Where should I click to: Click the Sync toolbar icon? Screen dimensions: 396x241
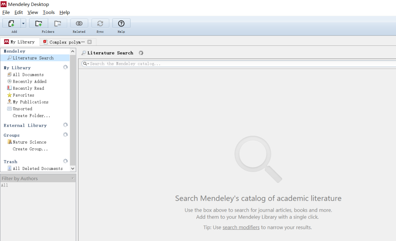pyautogui.click(x=100, y=23)
